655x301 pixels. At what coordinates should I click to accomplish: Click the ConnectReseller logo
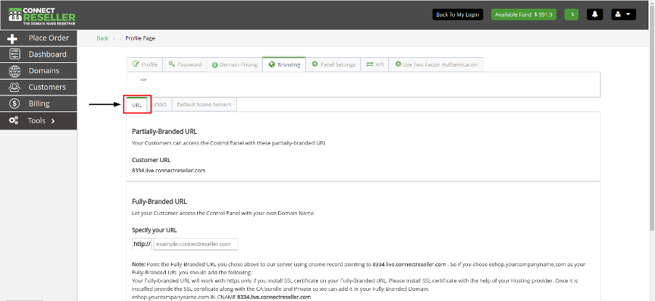[x=42, y=16]
